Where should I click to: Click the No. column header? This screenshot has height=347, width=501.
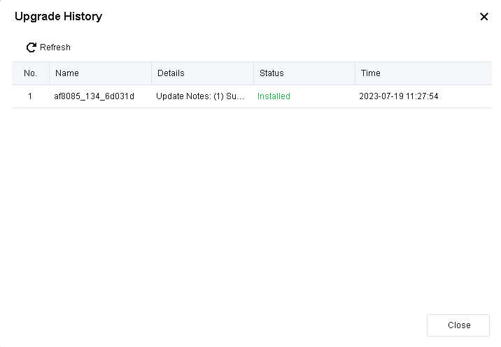pos(30,73)
